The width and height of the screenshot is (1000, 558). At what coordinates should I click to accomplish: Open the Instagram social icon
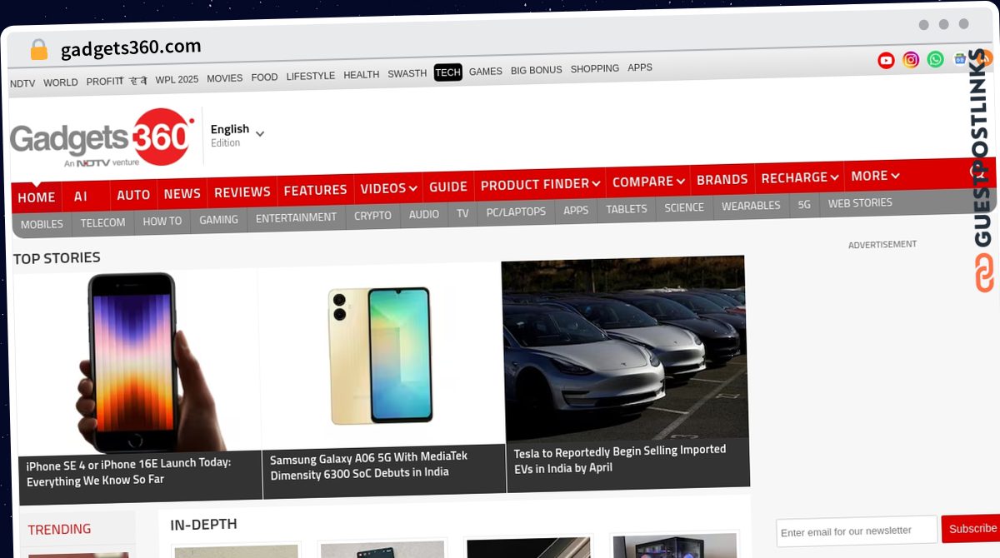click(x=911, y=60)
